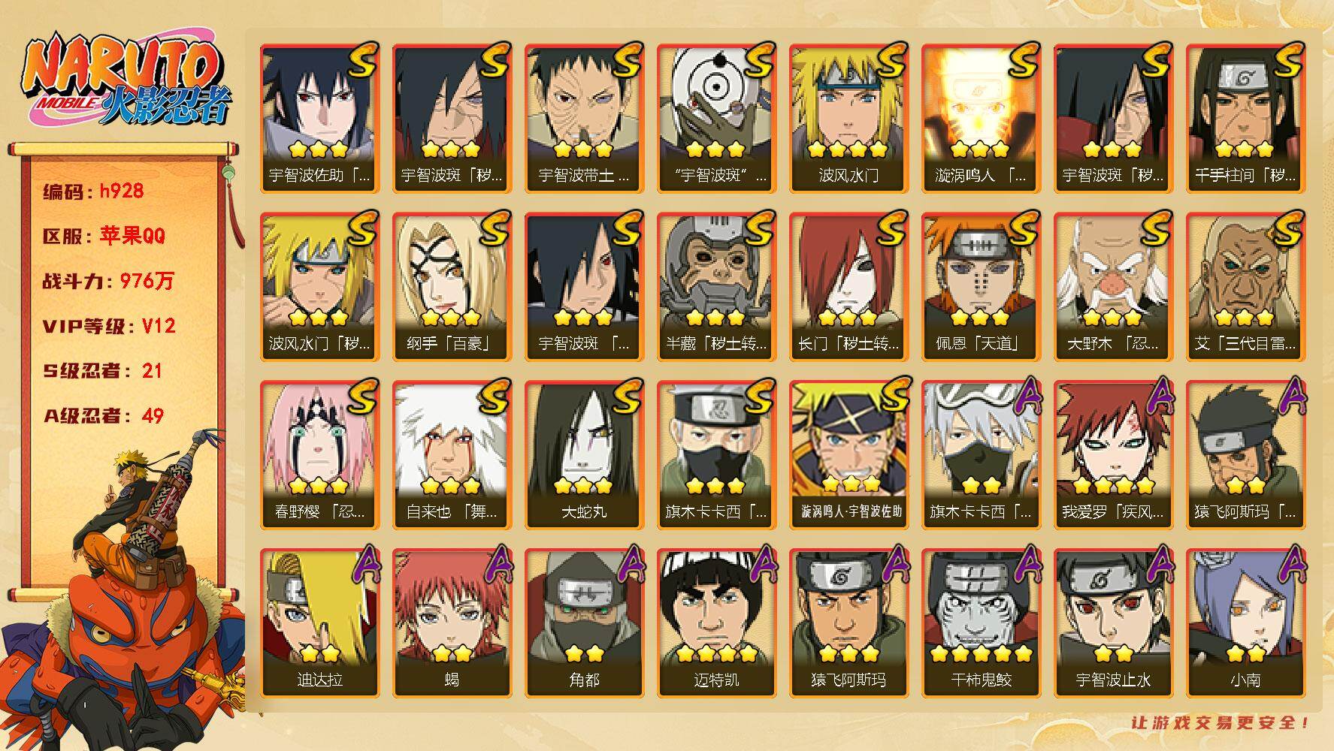Select the 波风水门 card in the top row

(x=848, y=118)
